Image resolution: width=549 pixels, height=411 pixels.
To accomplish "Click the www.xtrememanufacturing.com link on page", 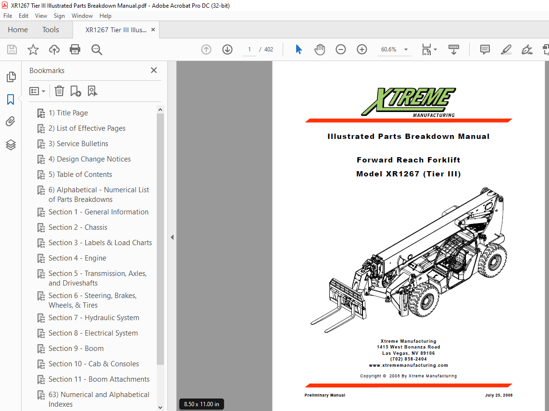I will [x=408, y=365].
